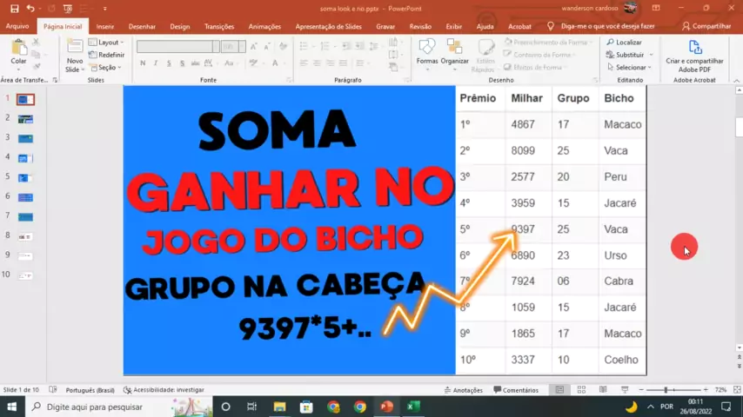Adjust the zoom slider in status bar

coord(666,390)
